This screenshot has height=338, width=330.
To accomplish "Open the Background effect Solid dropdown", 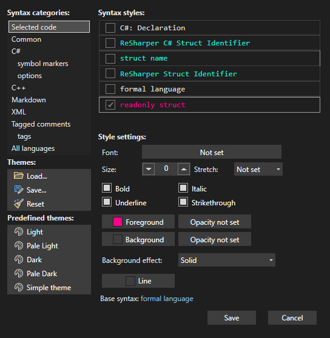I will pos(227,260).
